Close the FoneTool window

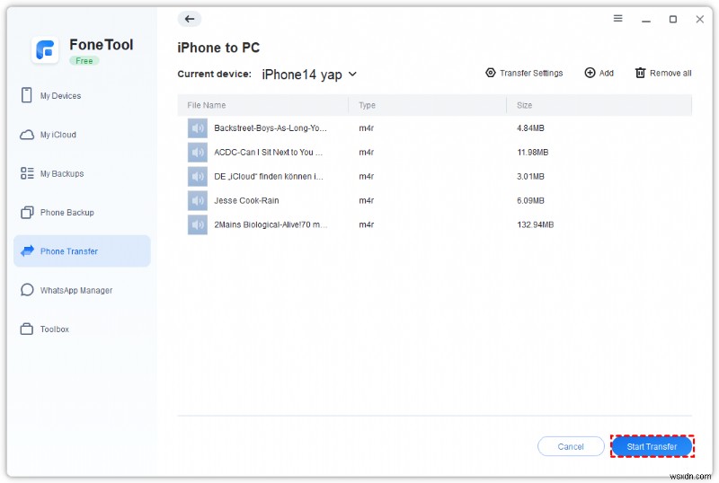[699, 19]
